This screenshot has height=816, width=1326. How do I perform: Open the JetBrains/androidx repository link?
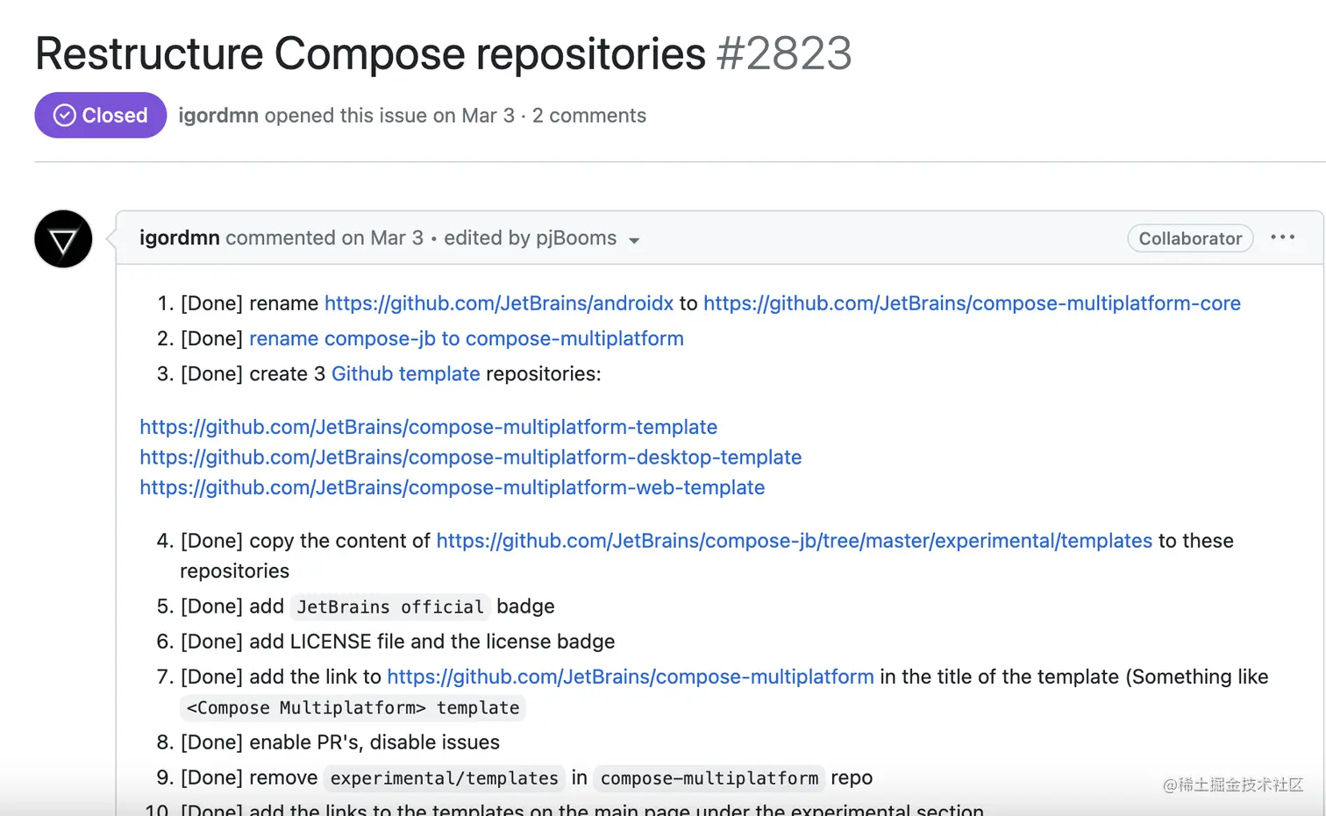click(499, 303)
